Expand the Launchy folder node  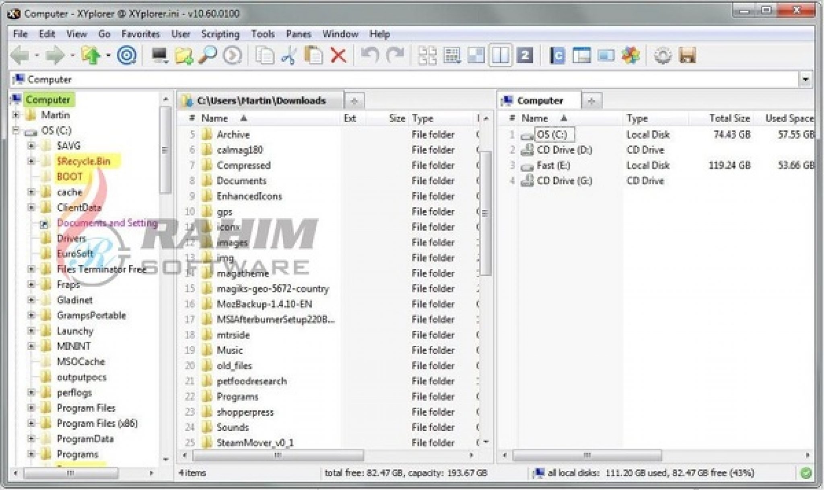coord(31,331)
